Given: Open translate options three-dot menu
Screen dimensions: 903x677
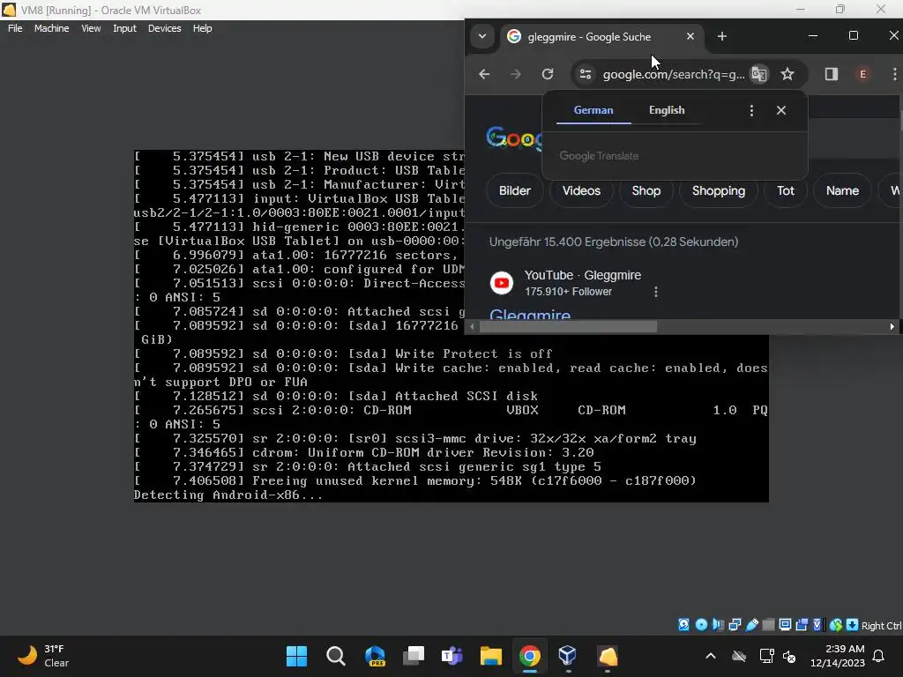Looking at the screenshot, I should point(751,110).
